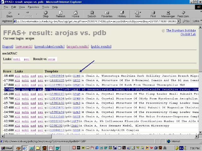Refresh the current page
Screen dimensions: 202x151
click(60, 14)
